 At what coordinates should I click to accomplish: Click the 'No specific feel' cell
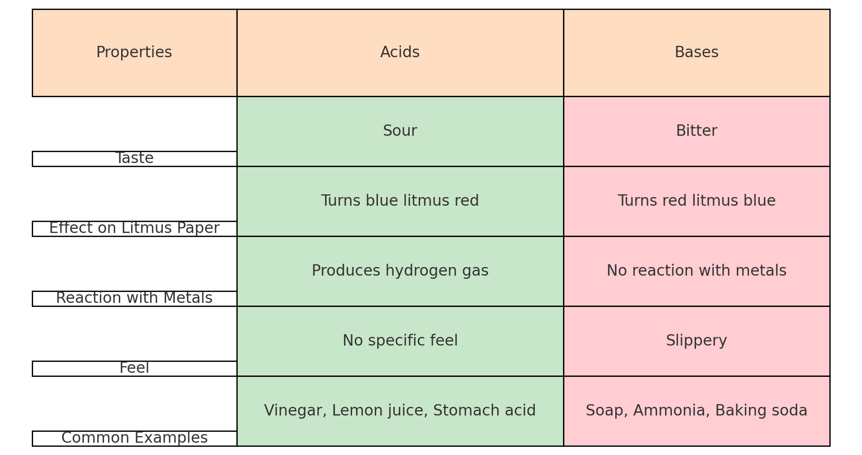pyautogui.click(x=400, y=341)
